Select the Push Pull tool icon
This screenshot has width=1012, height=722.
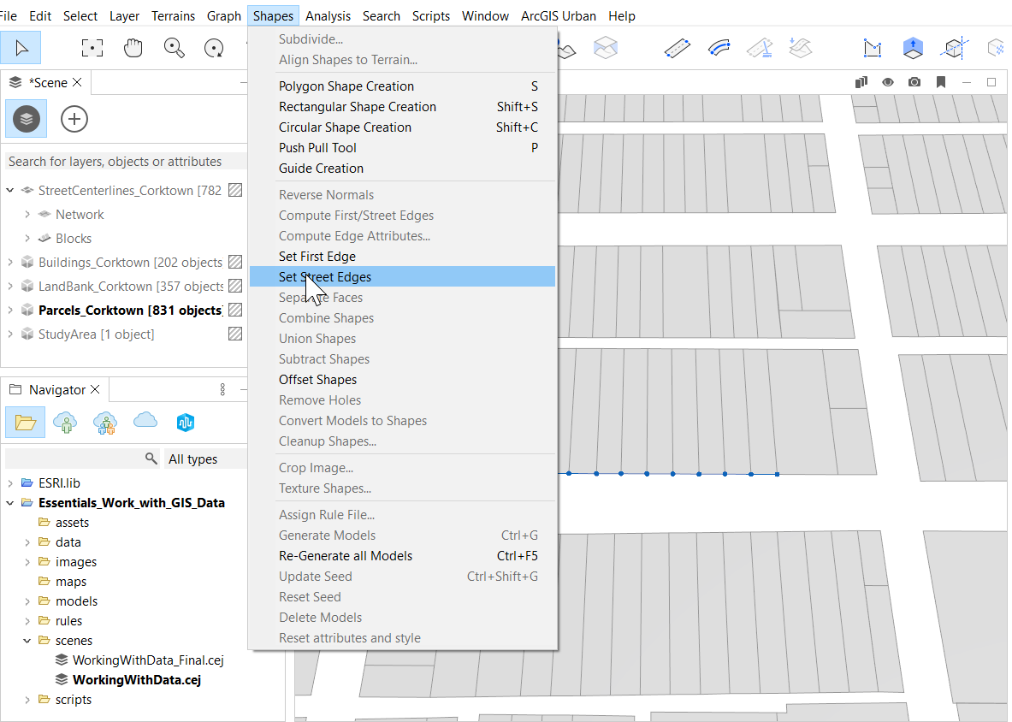(x=913, y=48)
